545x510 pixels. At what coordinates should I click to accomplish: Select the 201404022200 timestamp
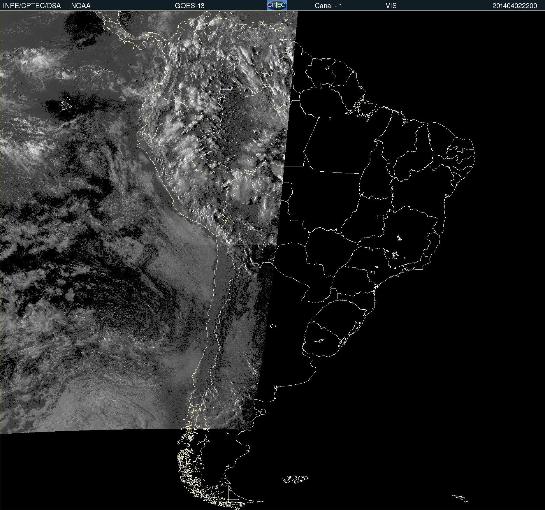515,6
